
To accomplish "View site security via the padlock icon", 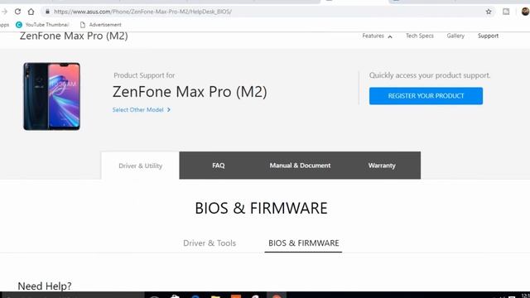I will click(48, 12).
